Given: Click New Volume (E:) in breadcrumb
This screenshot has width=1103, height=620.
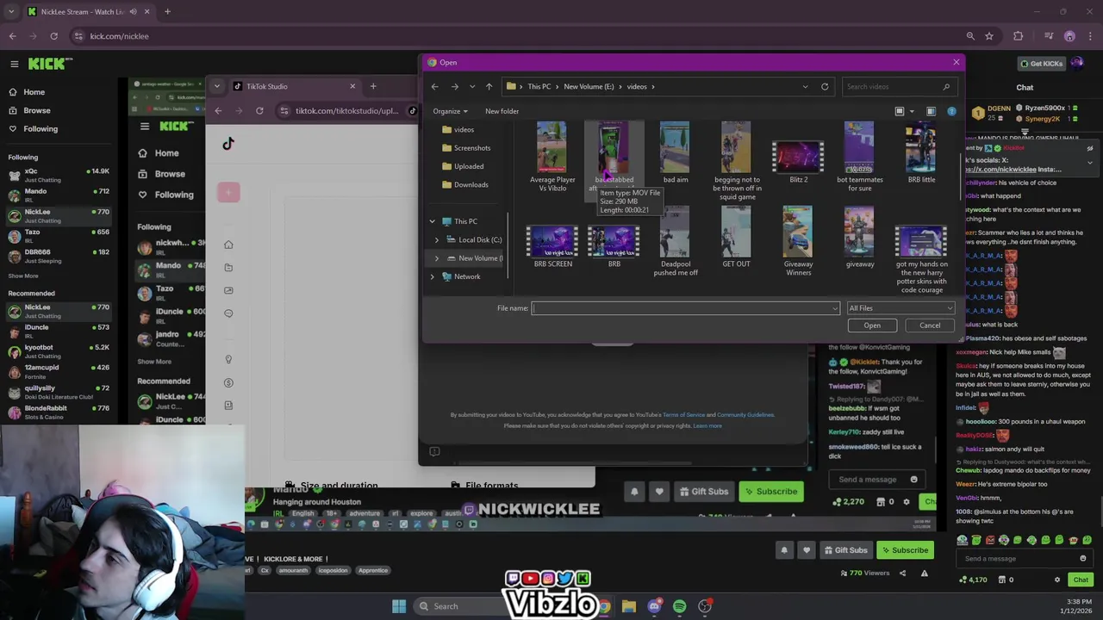Looking at the screenshot, I should tap(589, 86).
